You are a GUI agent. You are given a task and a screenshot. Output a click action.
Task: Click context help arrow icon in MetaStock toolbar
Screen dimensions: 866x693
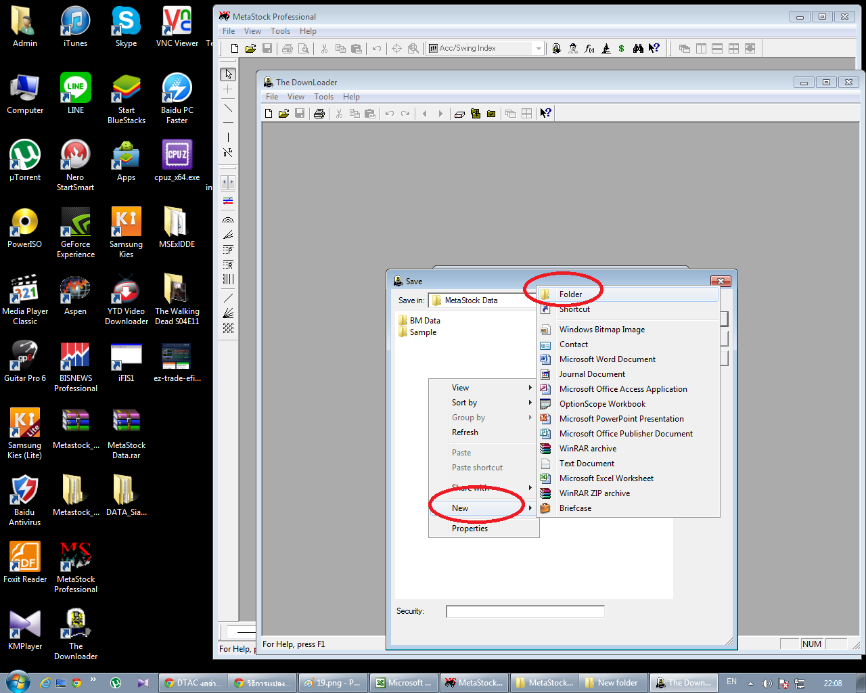654,48
